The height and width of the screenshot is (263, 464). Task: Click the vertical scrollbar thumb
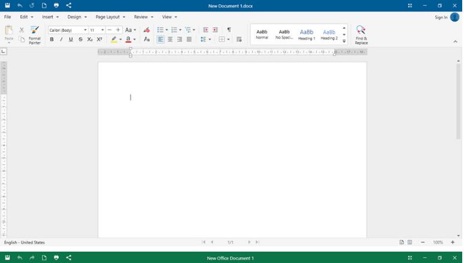[x=459, y=101]
